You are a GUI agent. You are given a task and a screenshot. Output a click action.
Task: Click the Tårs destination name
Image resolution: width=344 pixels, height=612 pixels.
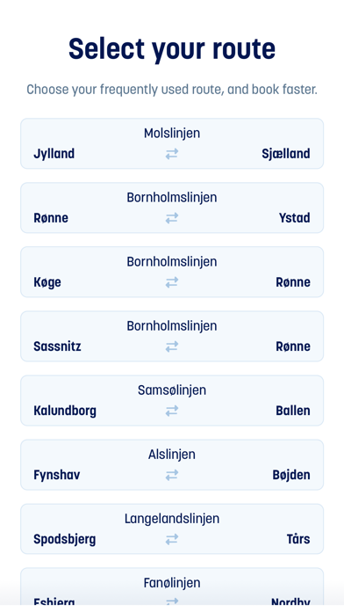[298, 539]
